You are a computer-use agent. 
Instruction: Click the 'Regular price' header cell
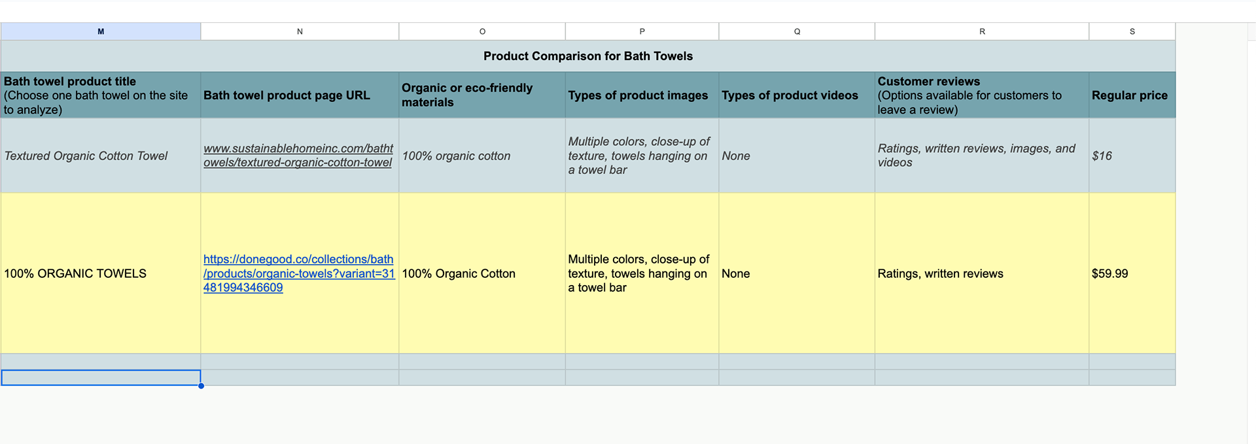1132,95
